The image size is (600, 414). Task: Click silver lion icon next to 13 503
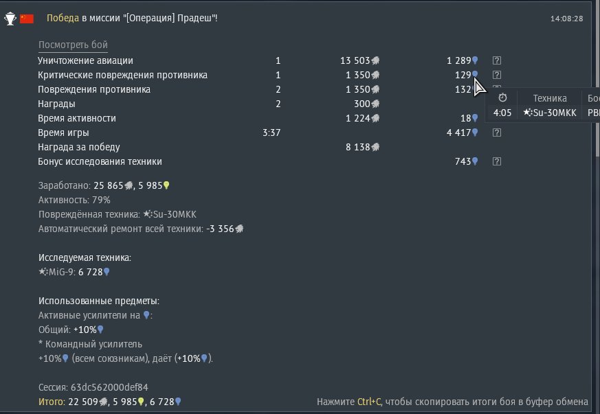click(377, 60)
